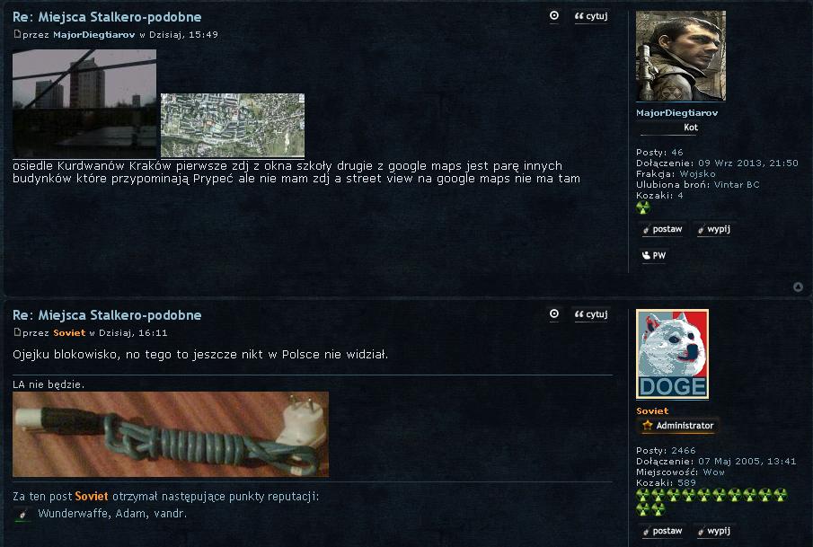813x547 pixels.
Task: Send private message via PW button
Action: tap(654, 255)
